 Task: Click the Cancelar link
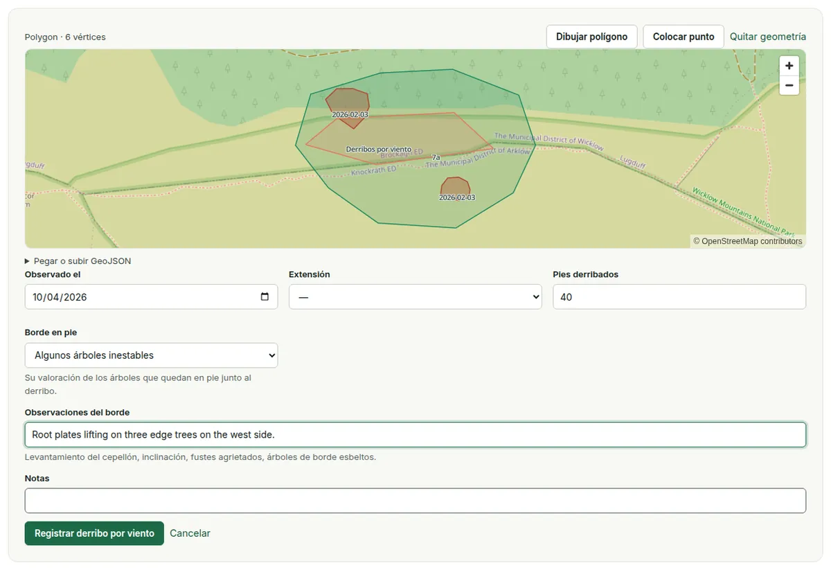point(190,533)
